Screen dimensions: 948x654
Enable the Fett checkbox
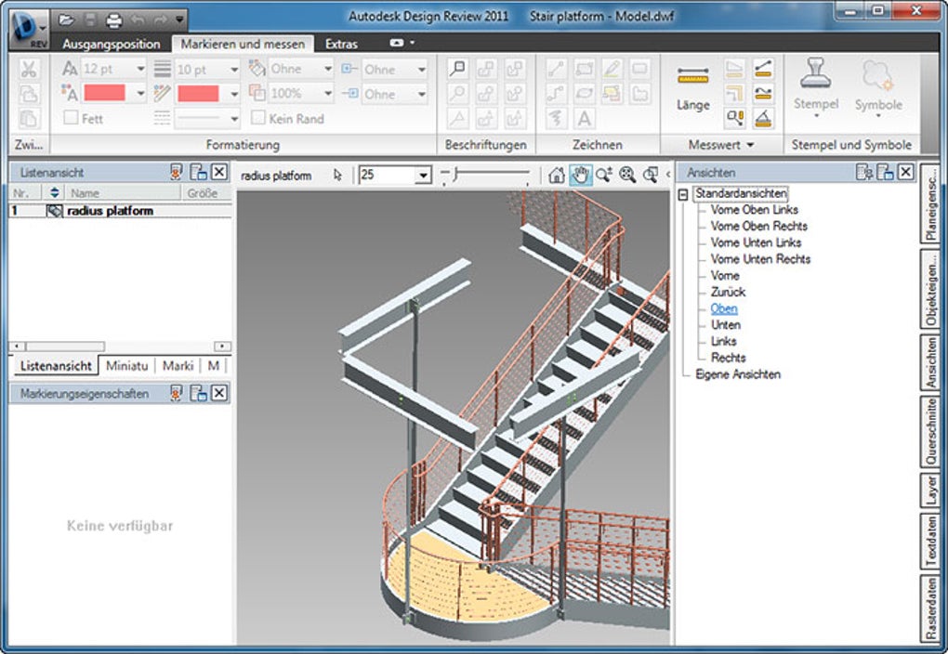71,118
